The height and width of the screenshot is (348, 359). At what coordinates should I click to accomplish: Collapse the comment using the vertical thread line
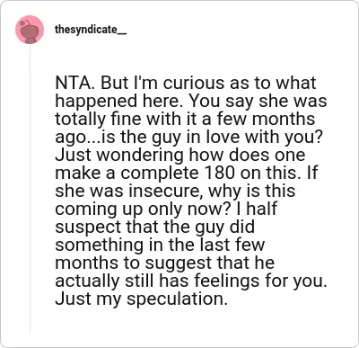[30, 189]
